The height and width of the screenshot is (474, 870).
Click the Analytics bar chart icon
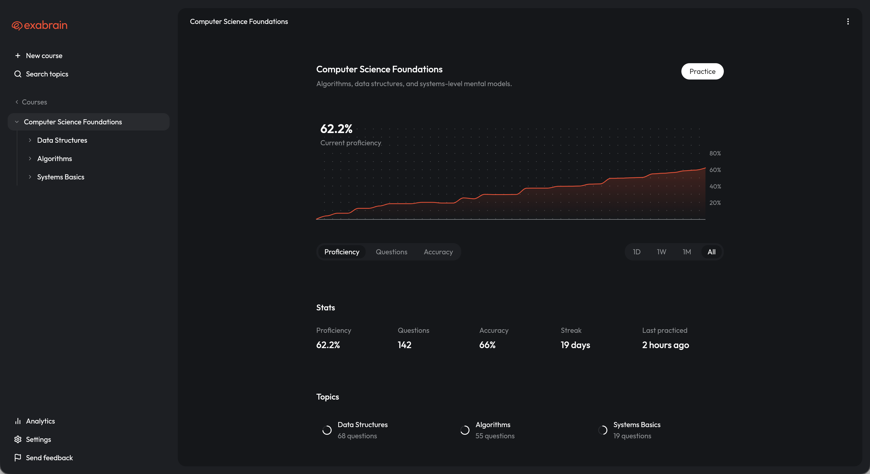click(x=18, y=421)
